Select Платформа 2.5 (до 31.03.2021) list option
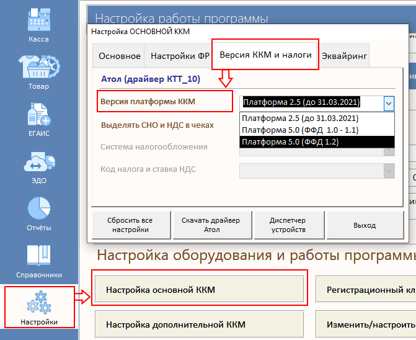Image resolution: width=416 pixels, height=340 pixels. point(301,119)
